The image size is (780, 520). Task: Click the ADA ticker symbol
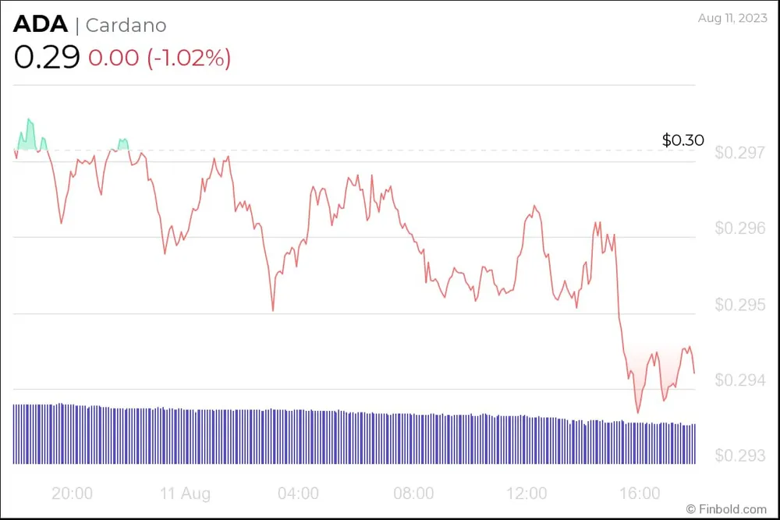click(x=40, y=24)
